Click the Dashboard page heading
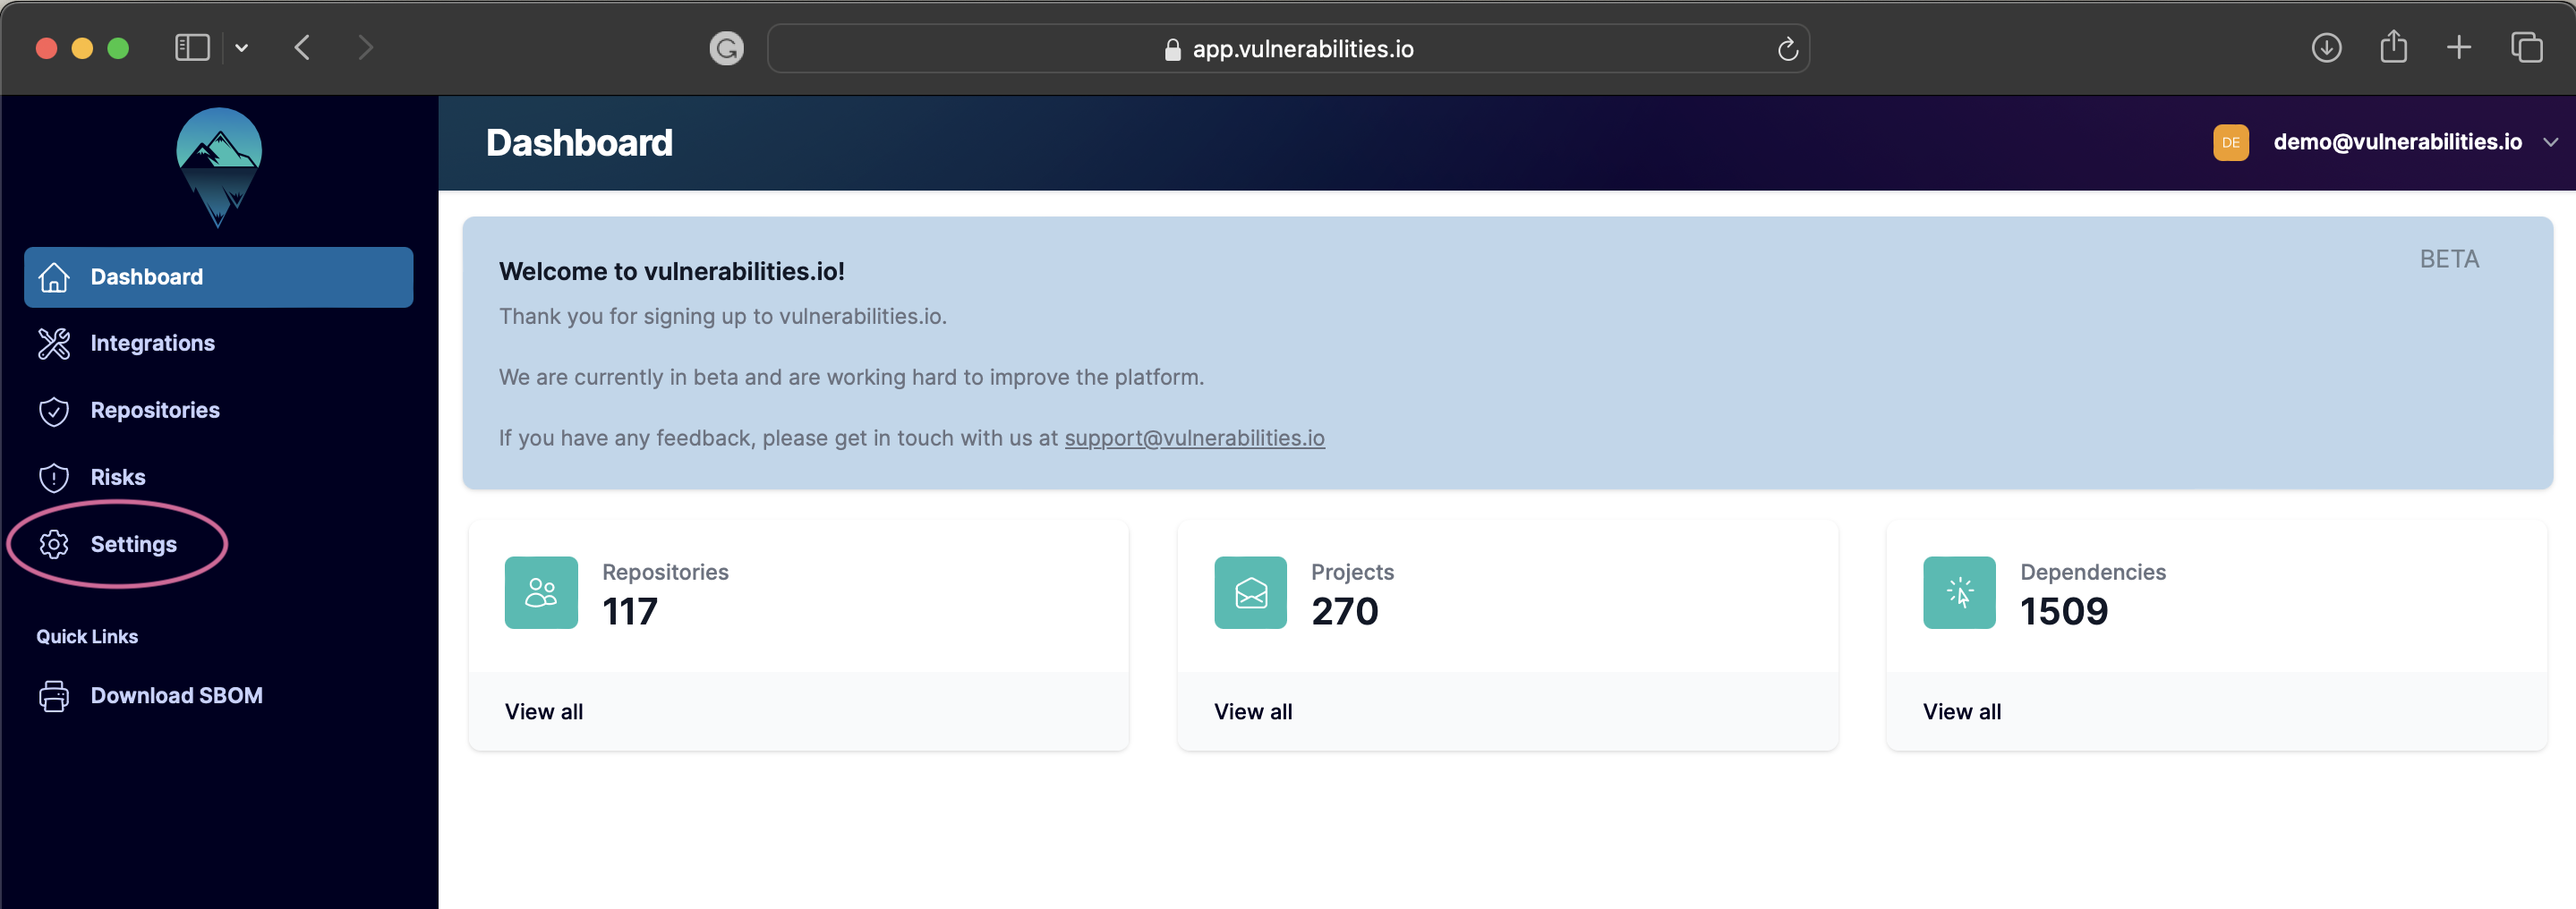 tap(579, 142)
